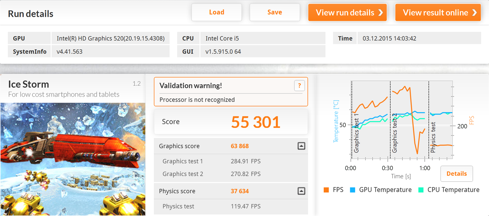Select Graphics test 1 result 284.91 FPS

click(x=246, y=161)
